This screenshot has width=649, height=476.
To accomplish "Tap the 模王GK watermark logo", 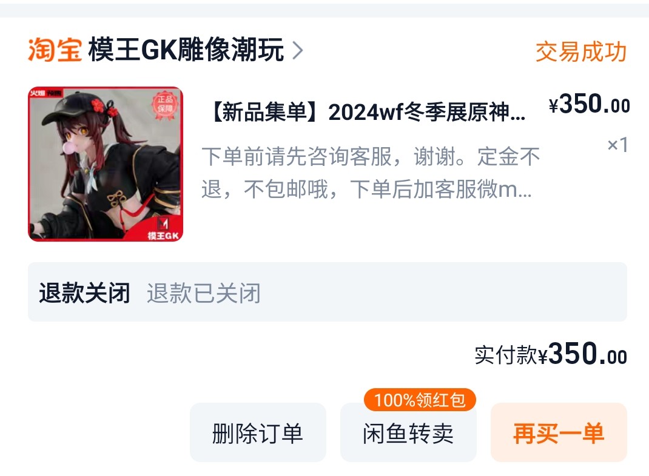I will 163,230.
